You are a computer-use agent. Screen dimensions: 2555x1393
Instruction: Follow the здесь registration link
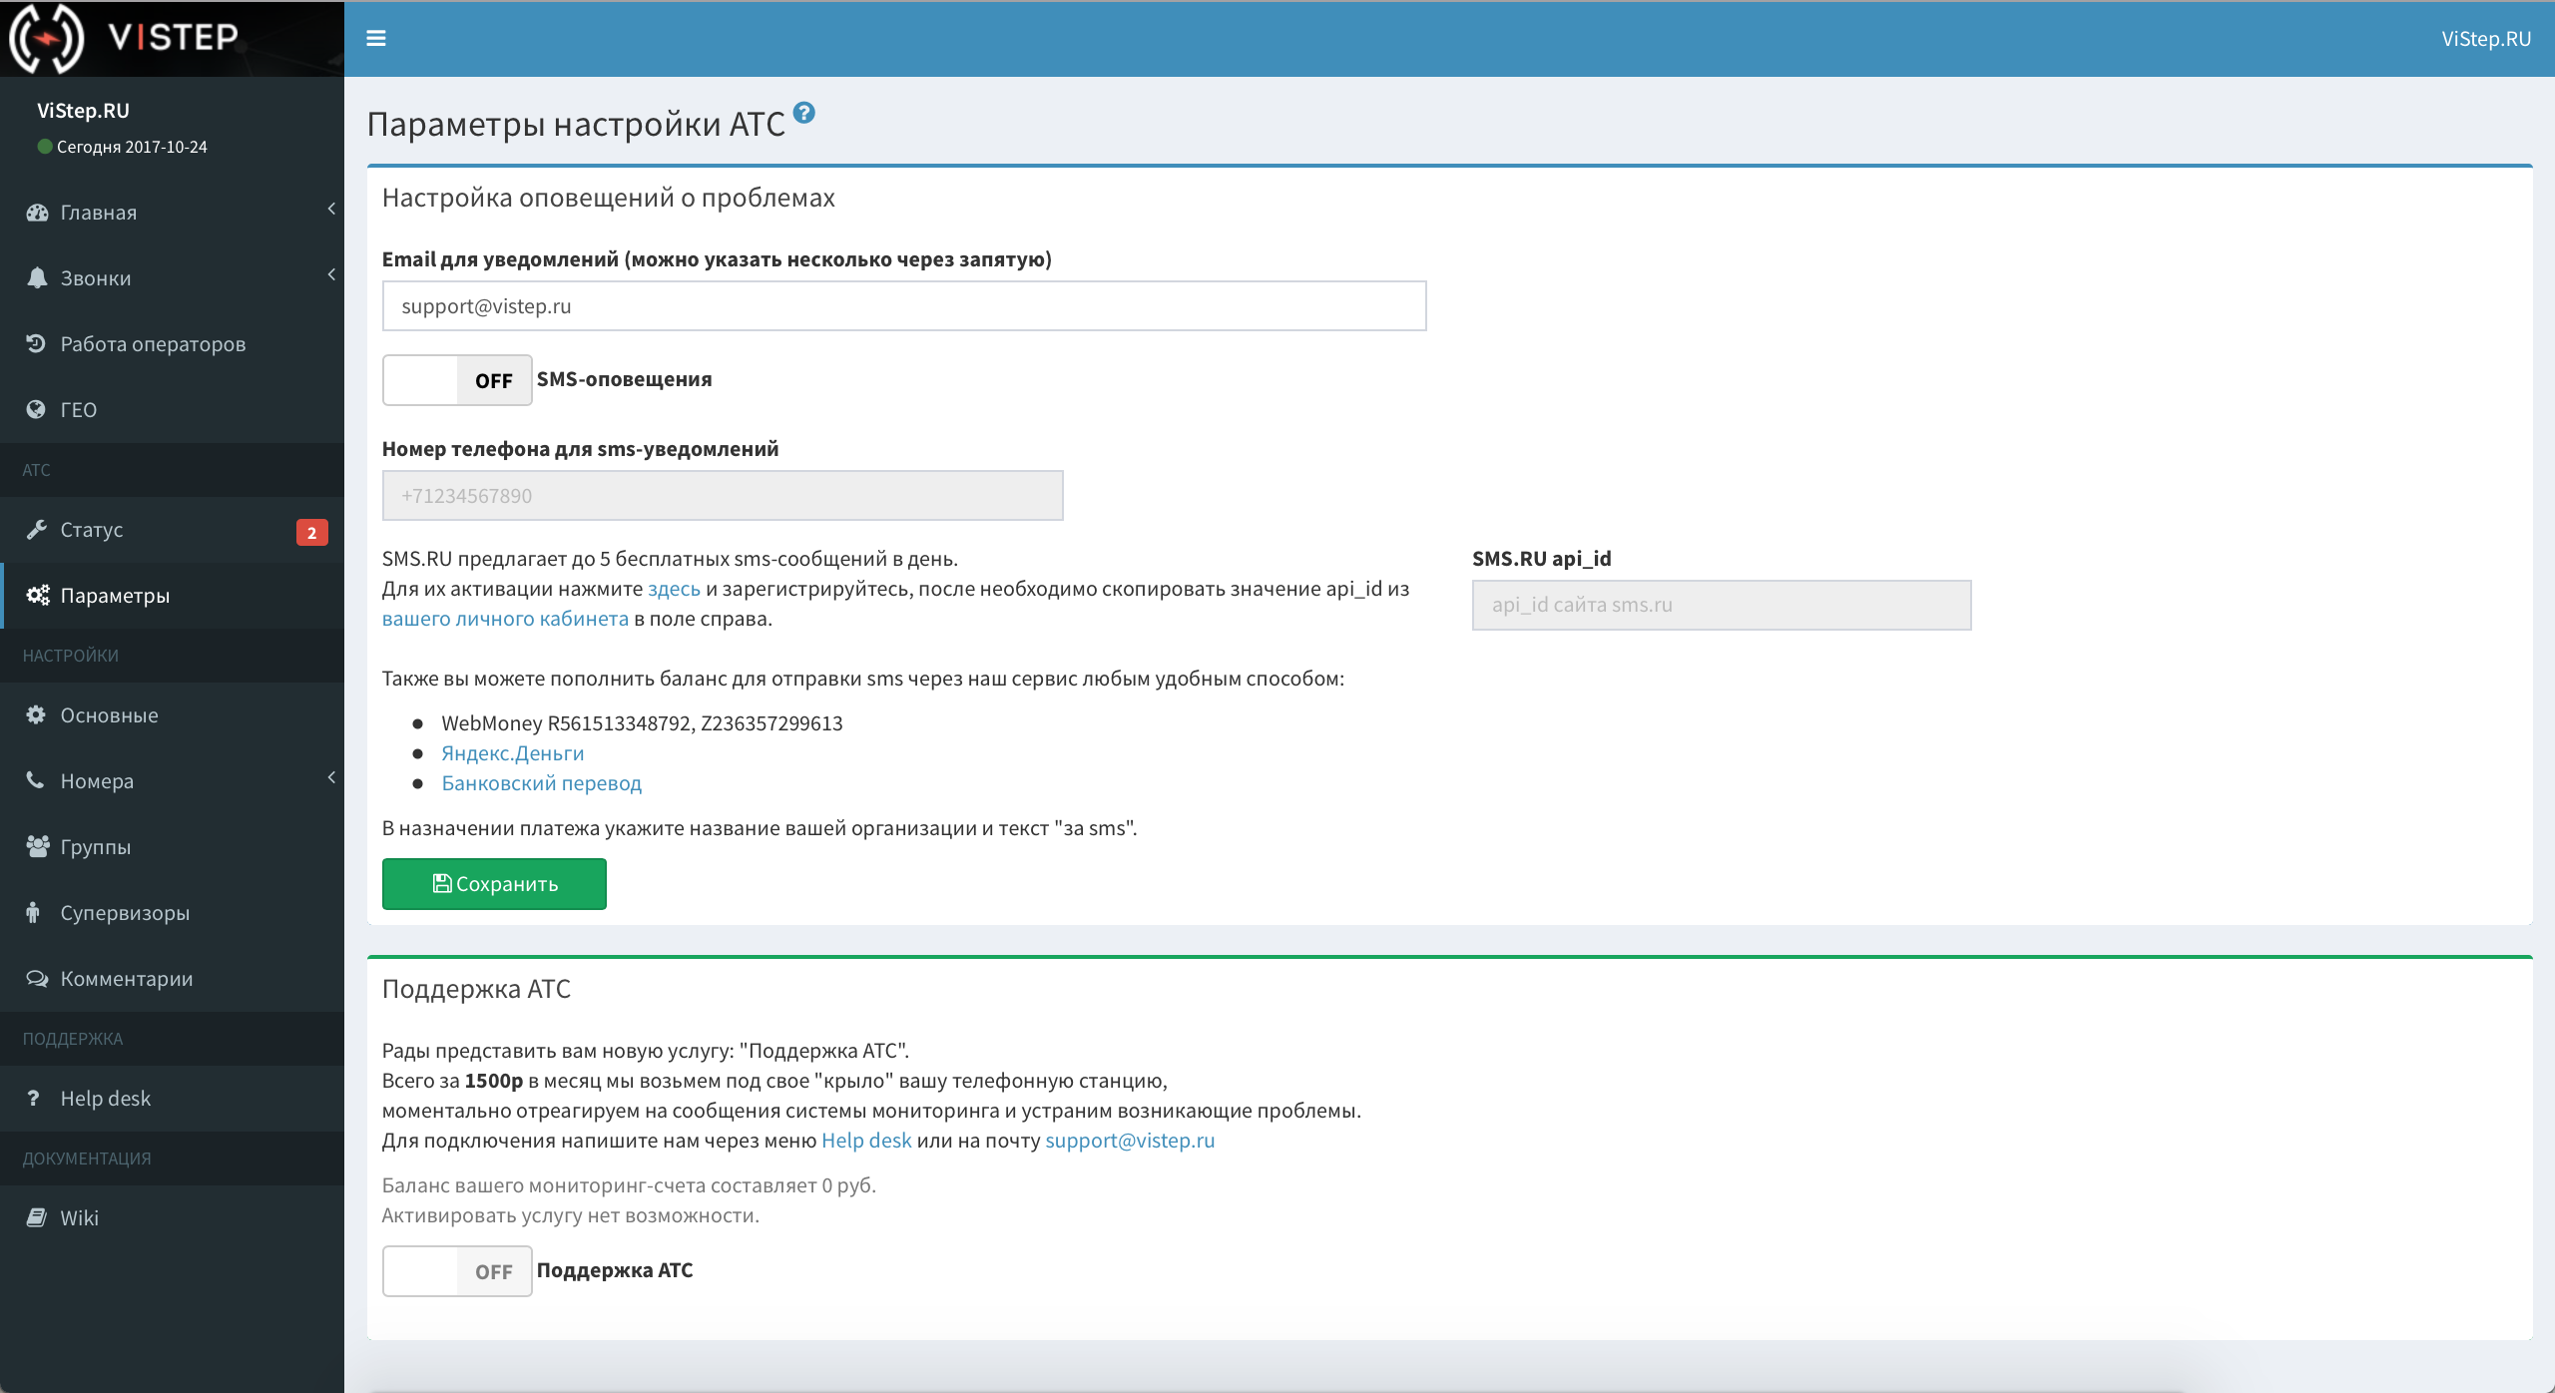674,589
